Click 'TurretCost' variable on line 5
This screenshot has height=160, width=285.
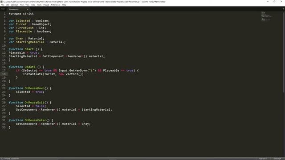click(25, 28)
